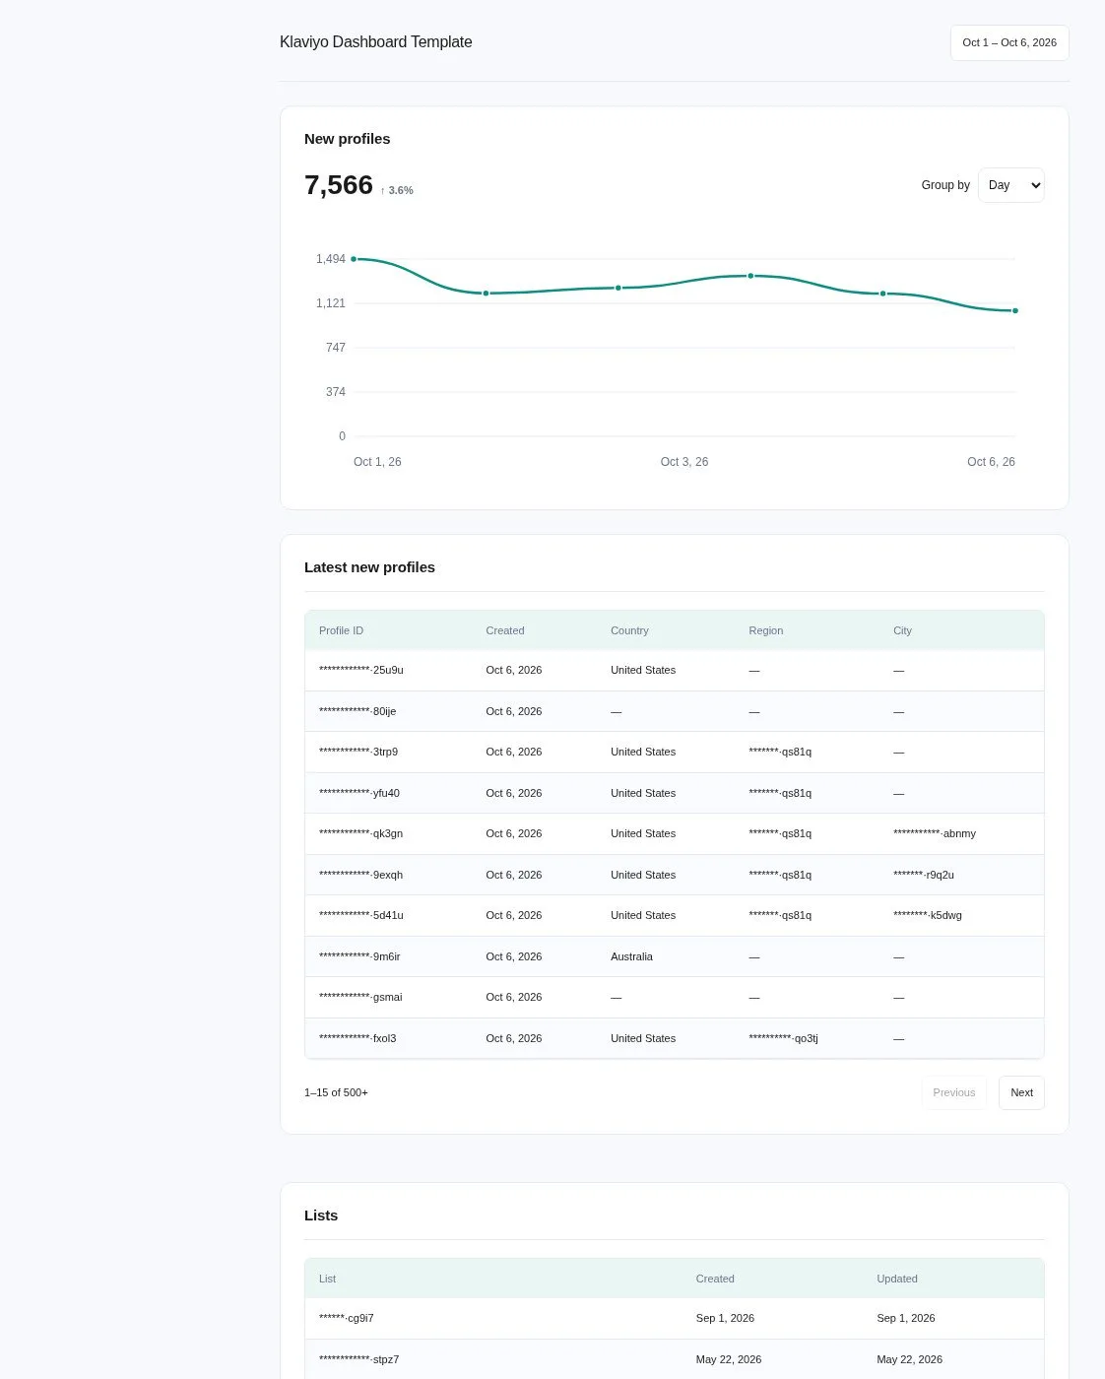Click the 1–15 of 500+ pagination text
Screen dimensions: 1105x1379
coord(336,1092)
